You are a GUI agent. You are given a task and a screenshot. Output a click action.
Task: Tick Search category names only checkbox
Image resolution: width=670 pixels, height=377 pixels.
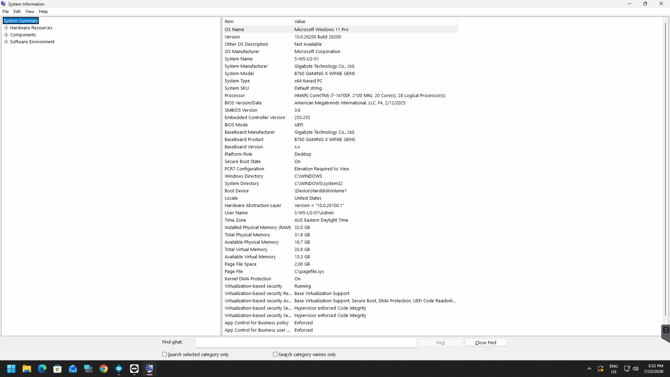[x=275, y=354]
